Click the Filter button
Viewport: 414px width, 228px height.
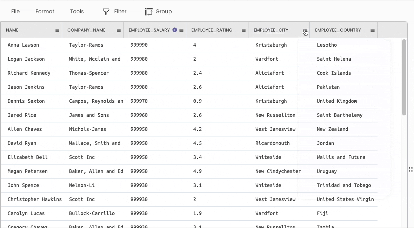pyautogui.click(x=115, y=12)
